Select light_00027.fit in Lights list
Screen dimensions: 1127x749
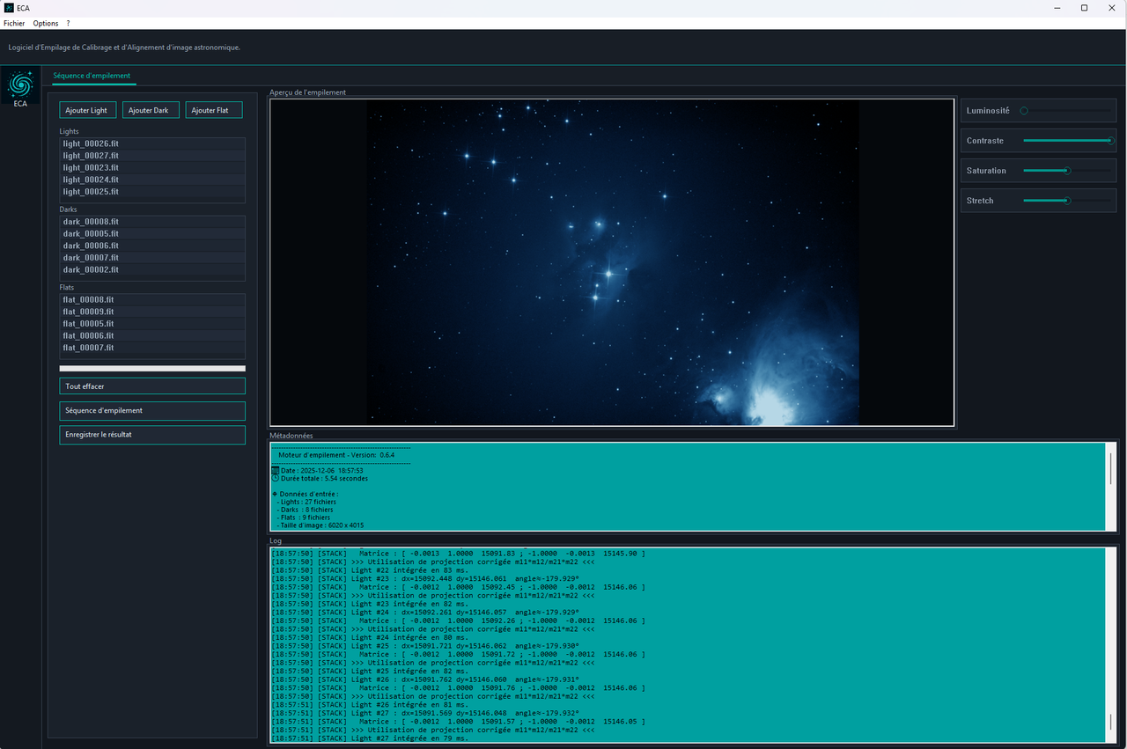152,156
